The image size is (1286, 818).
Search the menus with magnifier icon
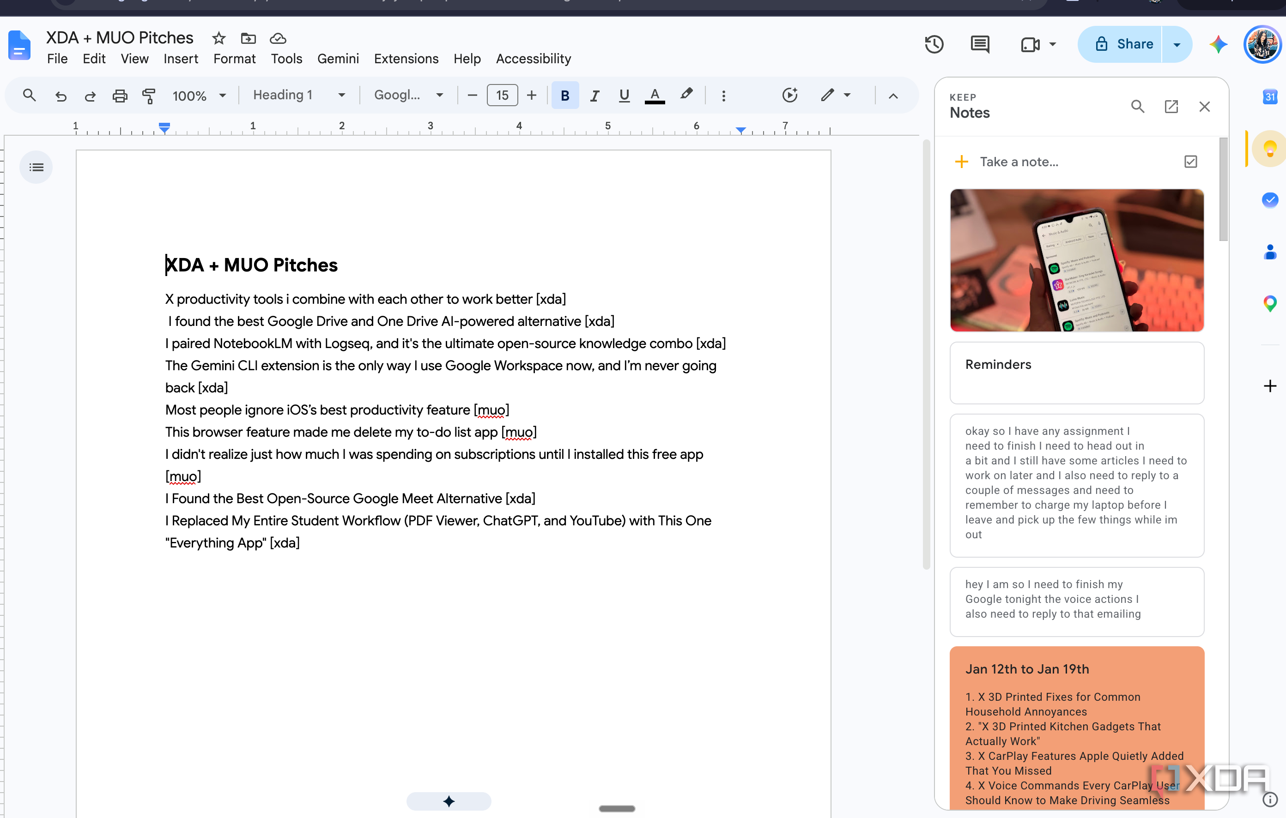coord(30,96)
